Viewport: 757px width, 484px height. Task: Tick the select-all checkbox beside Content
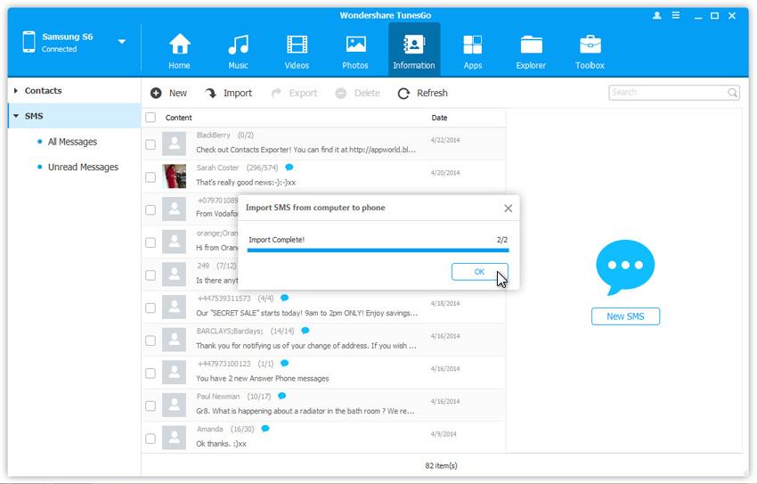point(151,118)
